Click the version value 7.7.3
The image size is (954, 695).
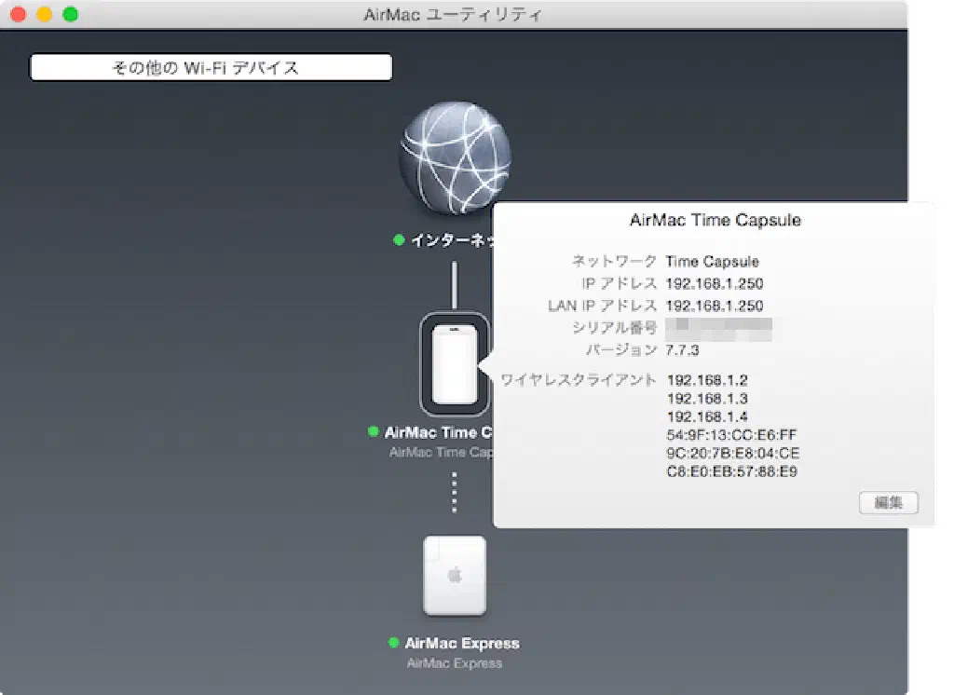(682, 350)
